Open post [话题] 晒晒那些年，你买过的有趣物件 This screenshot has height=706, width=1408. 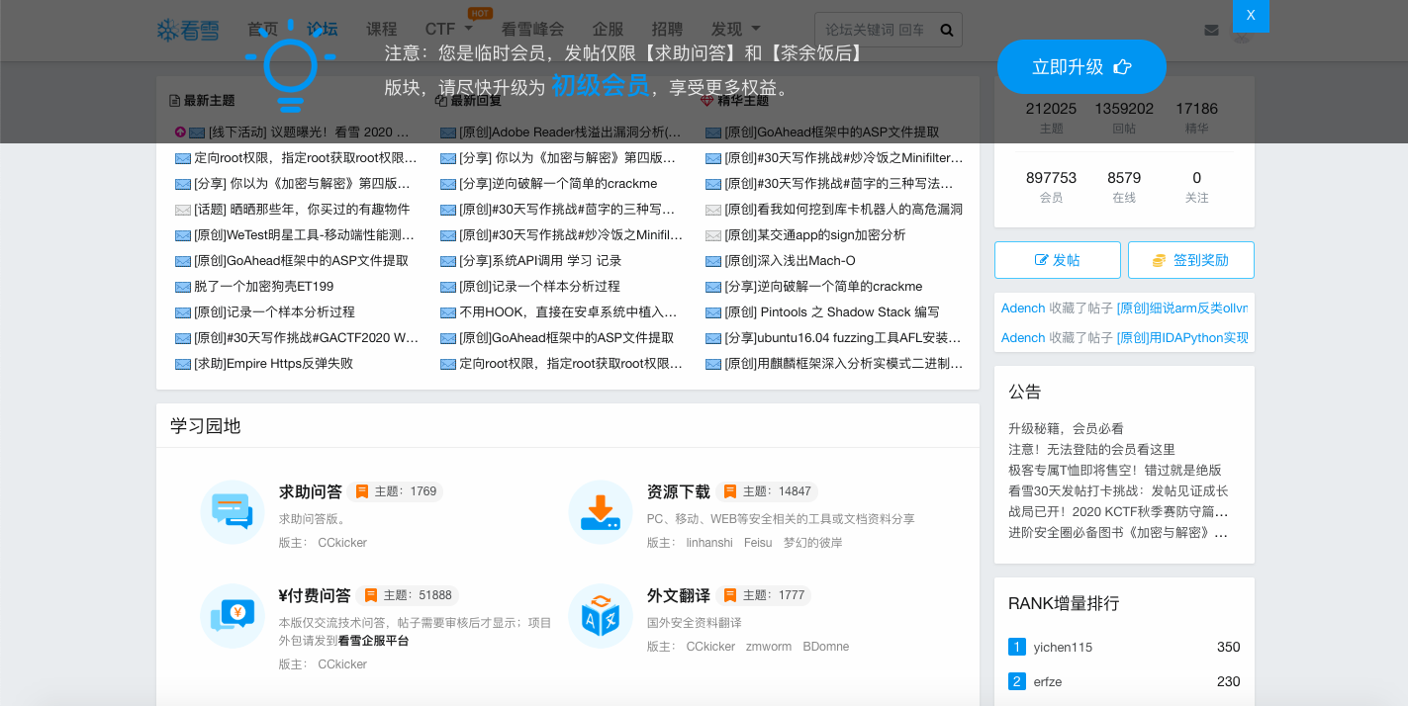tap(302, 210)
